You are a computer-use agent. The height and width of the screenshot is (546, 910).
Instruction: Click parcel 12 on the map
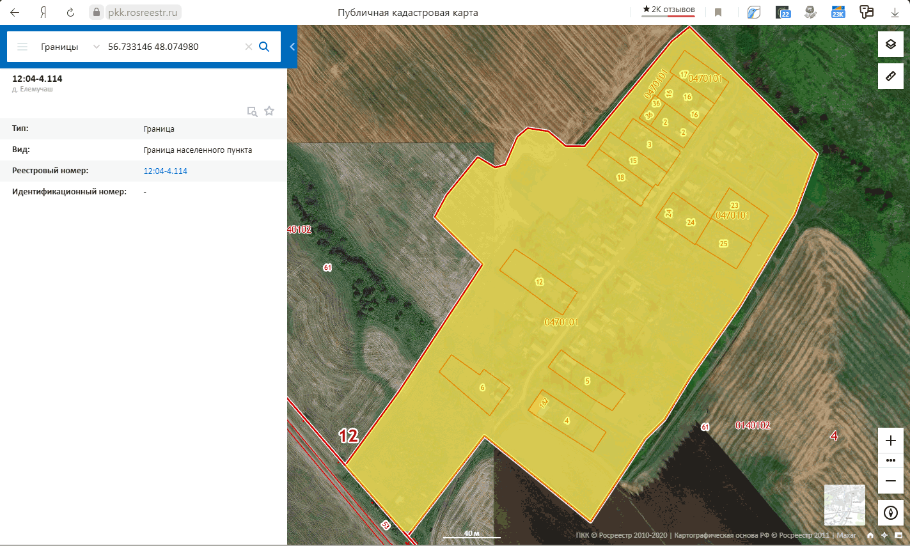(539, 282)
